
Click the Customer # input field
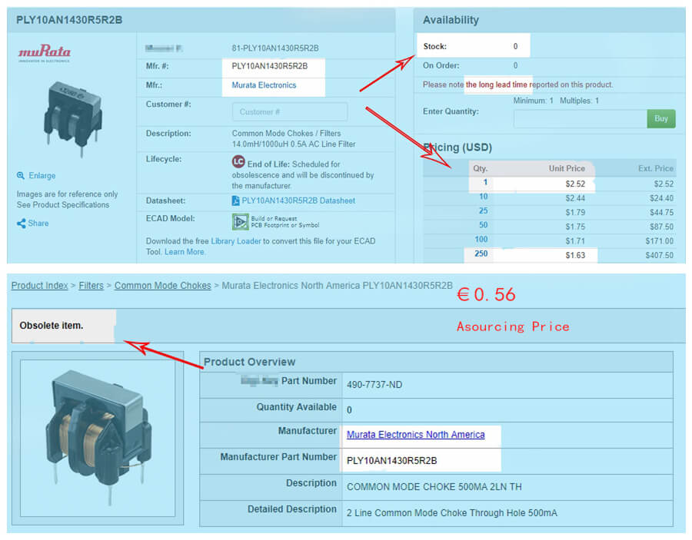(x=290, y=112)
